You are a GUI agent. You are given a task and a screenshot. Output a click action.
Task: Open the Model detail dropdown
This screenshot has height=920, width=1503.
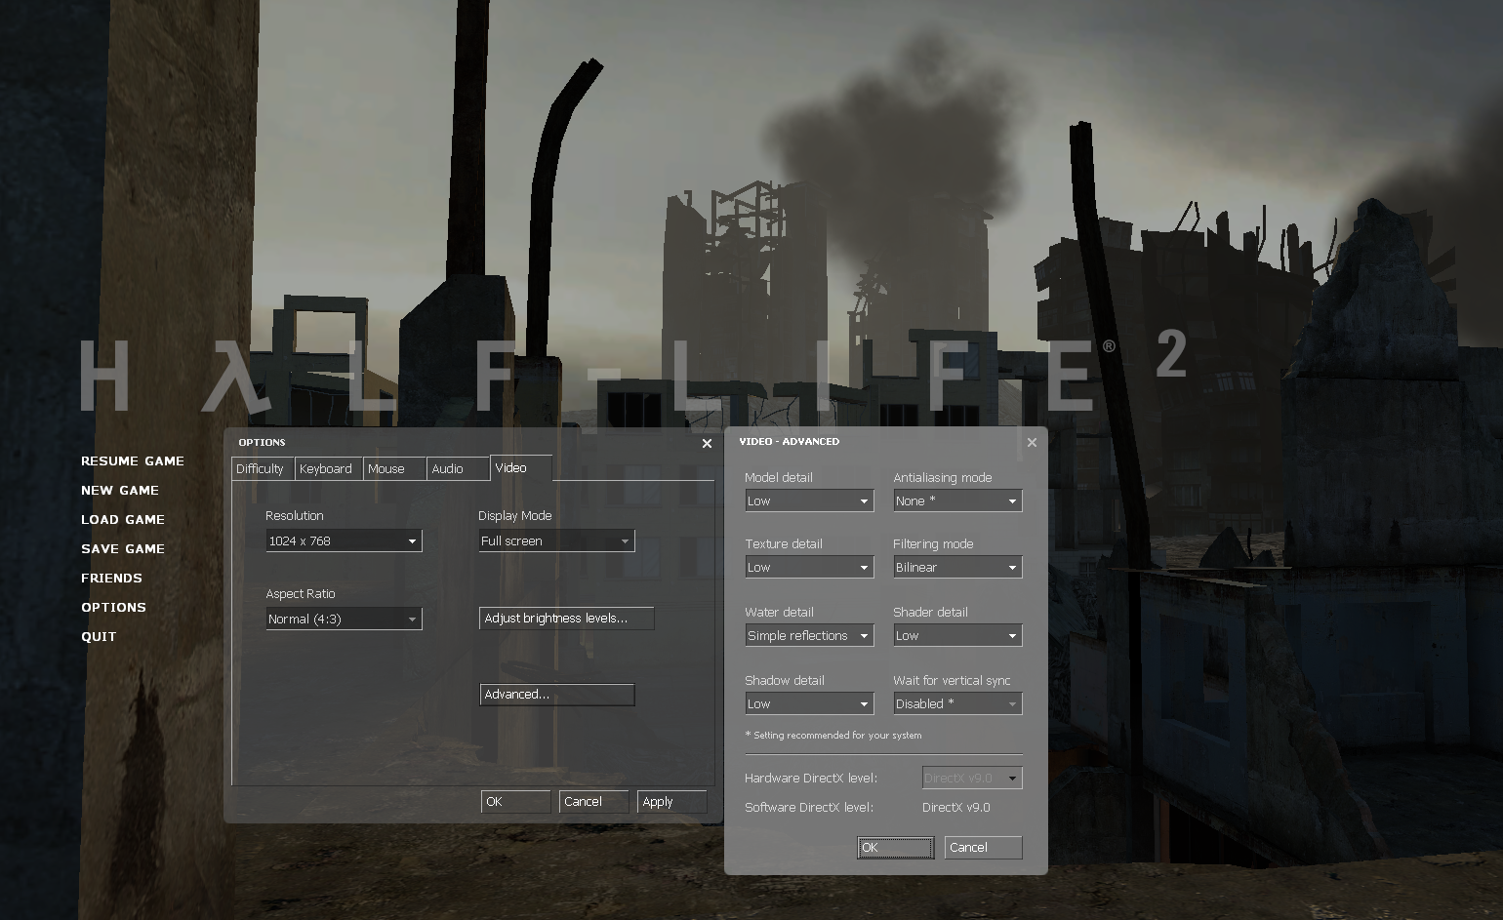point(809,500)
